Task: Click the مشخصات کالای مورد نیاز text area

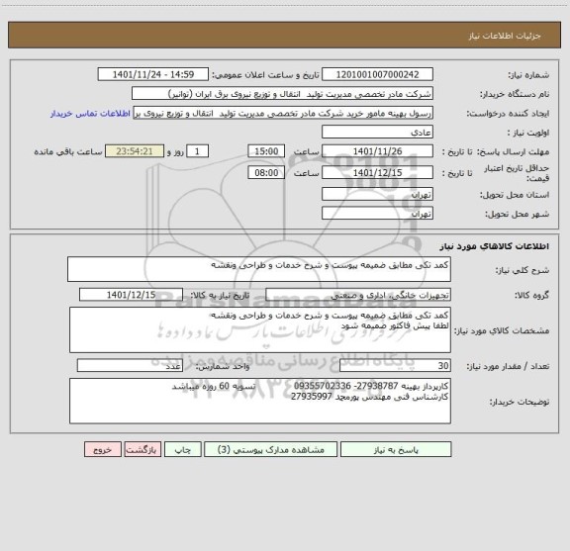Action: pos(260,330)
